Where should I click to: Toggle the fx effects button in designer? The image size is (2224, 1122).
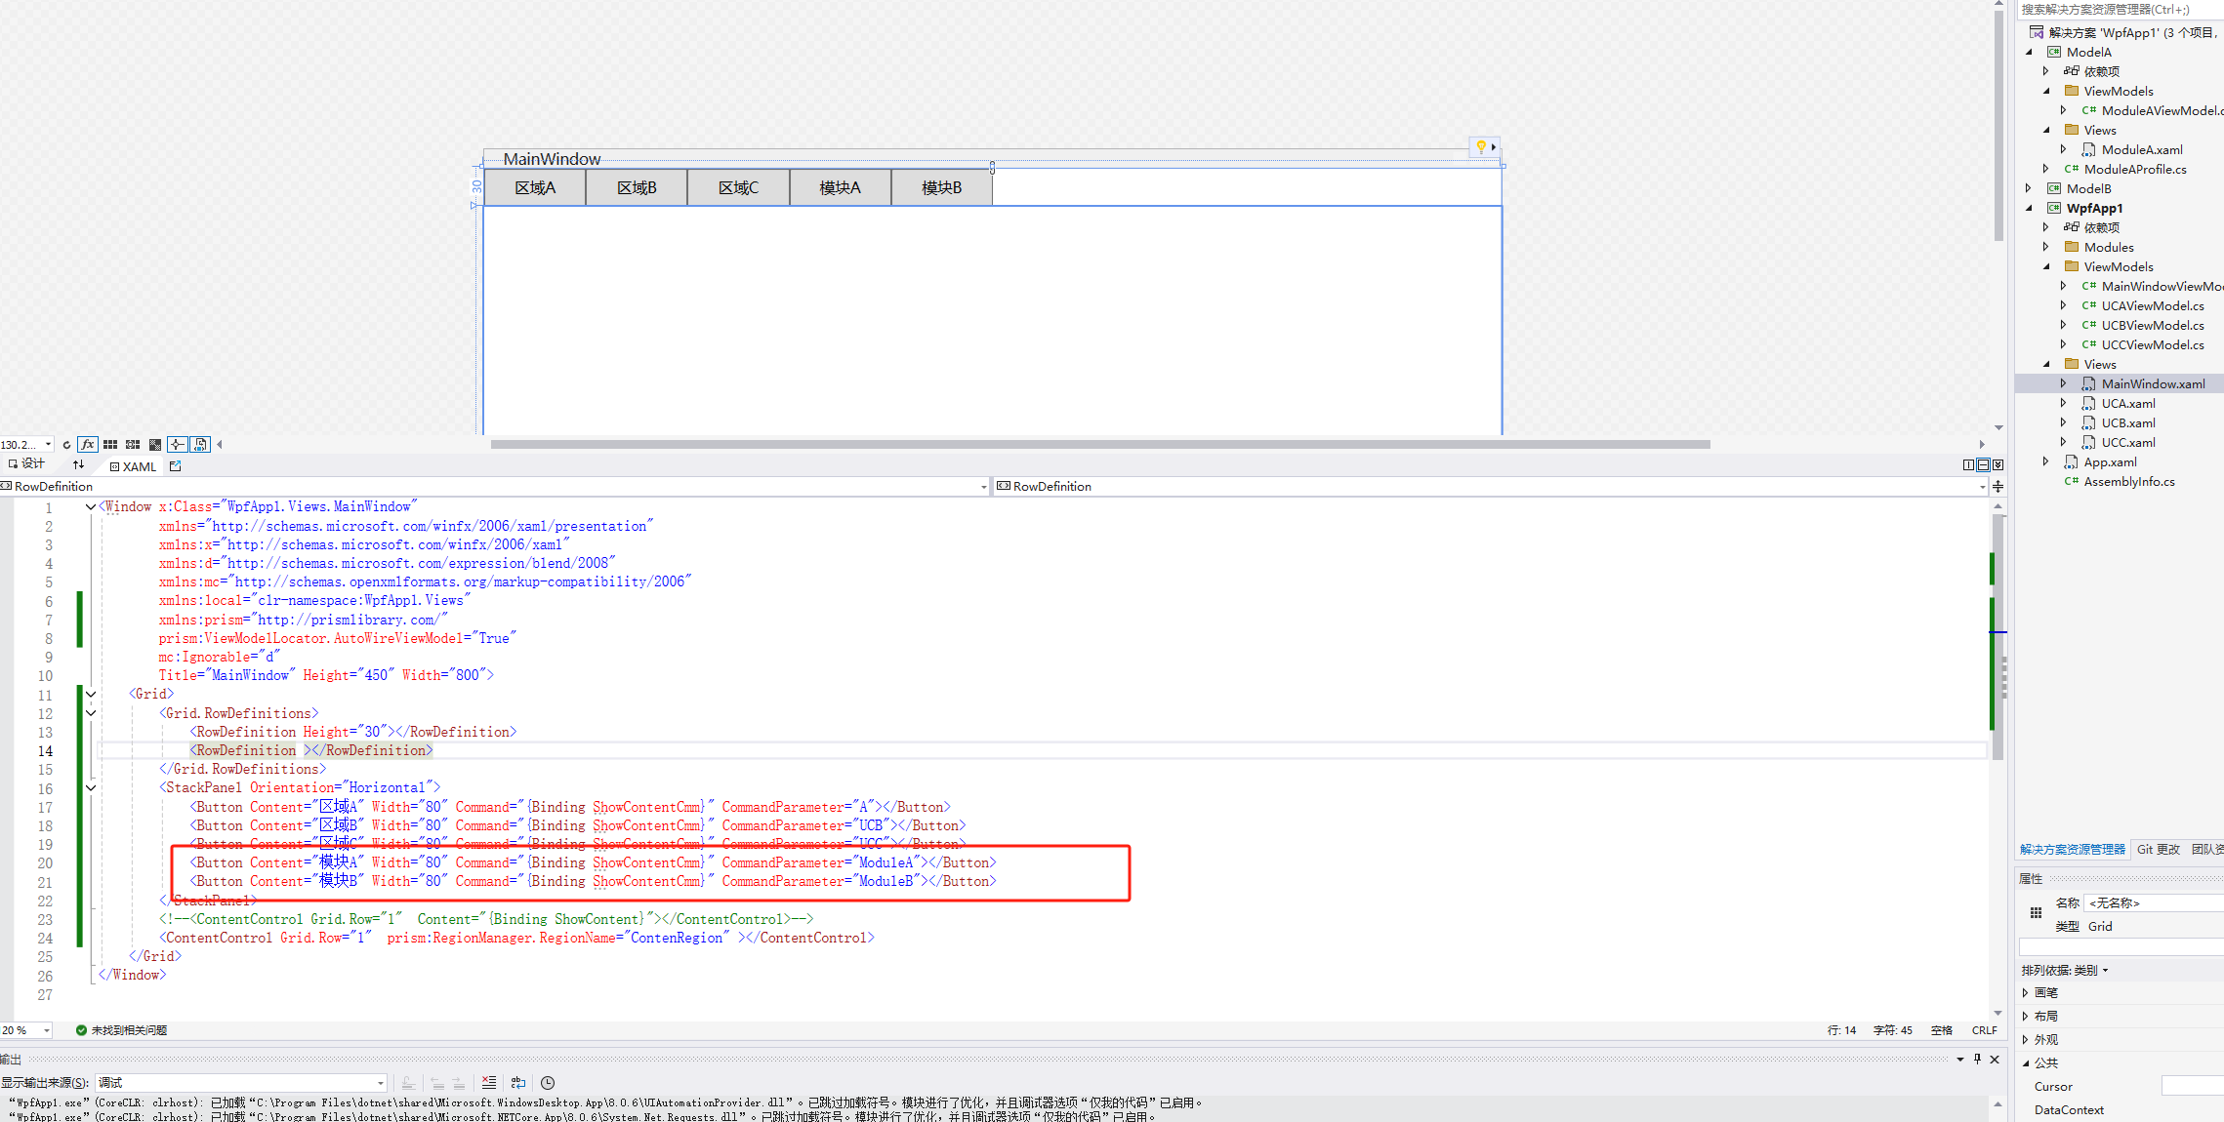click(x=88, y=445)
